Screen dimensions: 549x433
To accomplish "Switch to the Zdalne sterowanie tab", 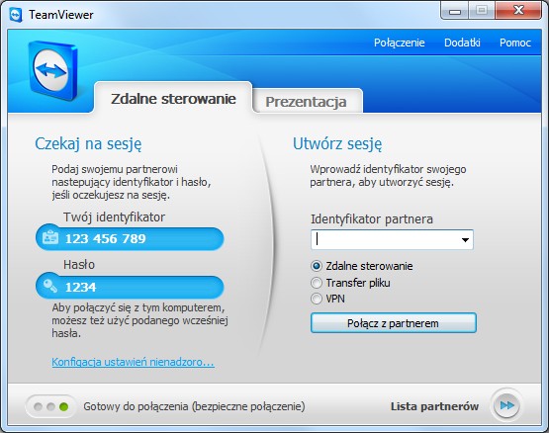I will 173,98.
